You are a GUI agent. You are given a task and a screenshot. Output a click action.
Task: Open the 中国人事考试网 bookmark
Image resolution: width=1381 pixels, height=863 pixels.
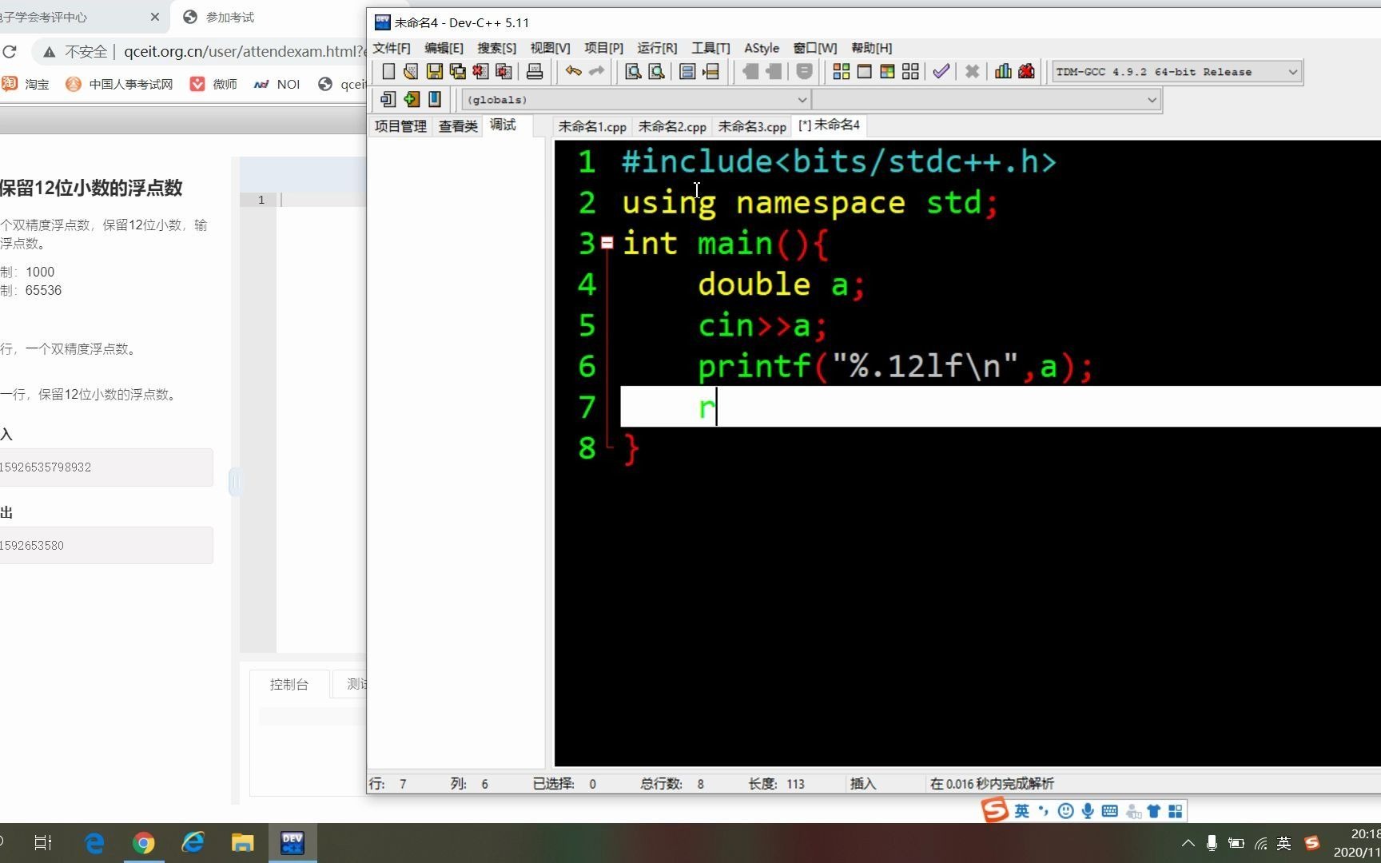119,84
